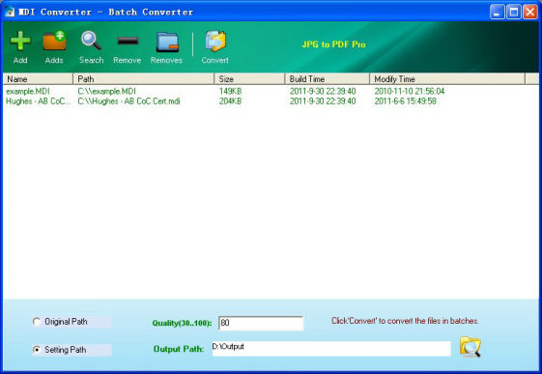This screenshot has width=542, height=374.
Task: Click the JPG to PDF Pro link
Action: (x=333, y=44)
